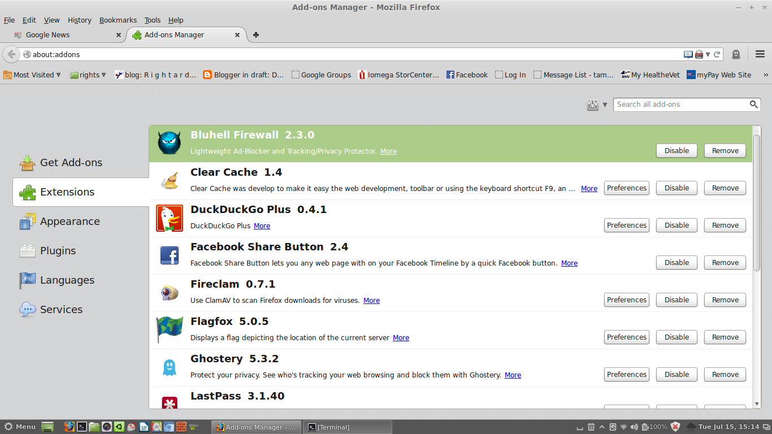This screenshot has width=772, height=434.
Task: Show more bookmarks with the overflow chevron
Action: (766, 75)
